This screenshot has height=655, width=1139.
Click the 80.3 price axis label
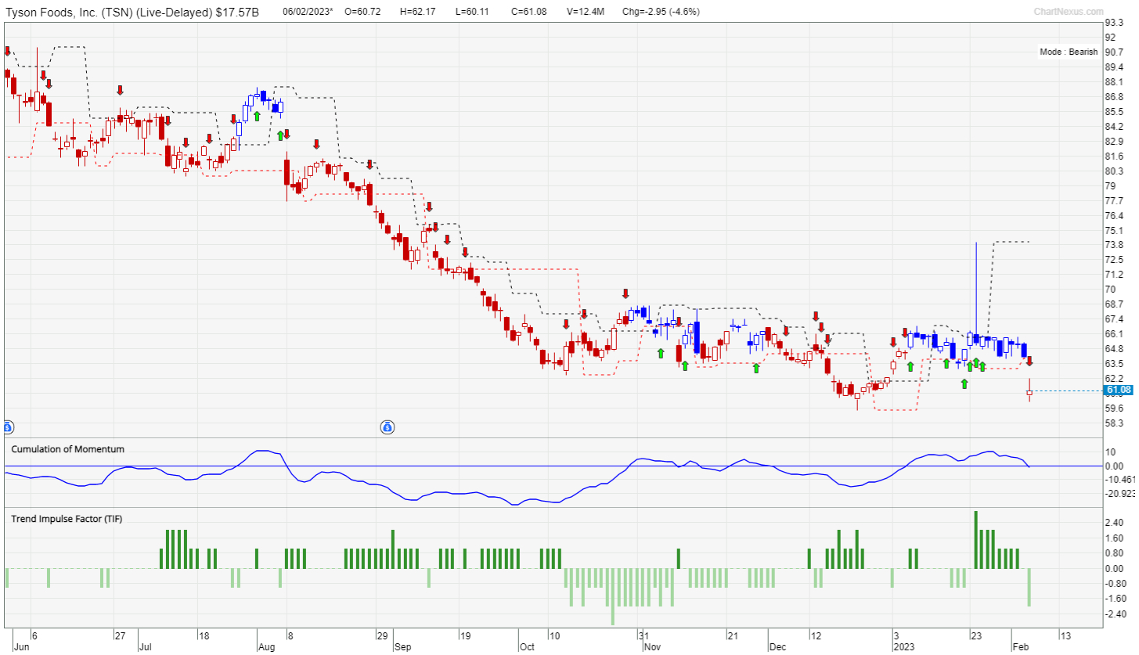pyautogui.click(x=1114, y=171)
